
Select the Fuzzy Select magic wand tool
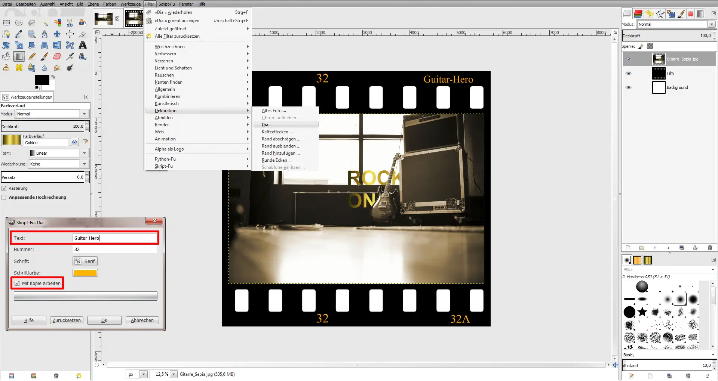[x=45, y=22]
